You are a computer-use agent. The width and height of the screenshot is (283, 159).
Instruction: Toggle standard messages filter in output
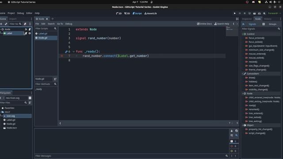[x=234, y=141]
